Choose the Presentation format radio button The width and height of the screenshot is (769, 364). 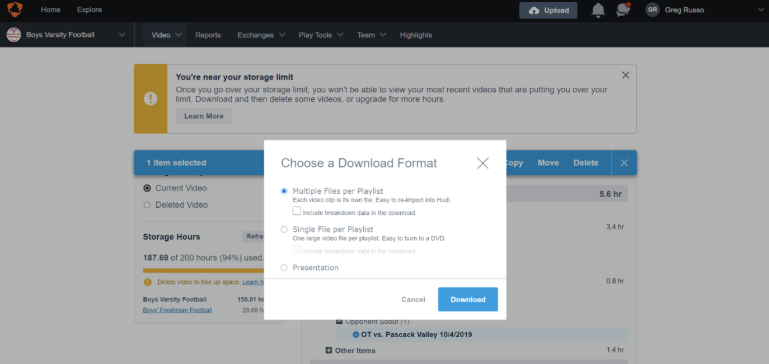(x=284, y=268)
